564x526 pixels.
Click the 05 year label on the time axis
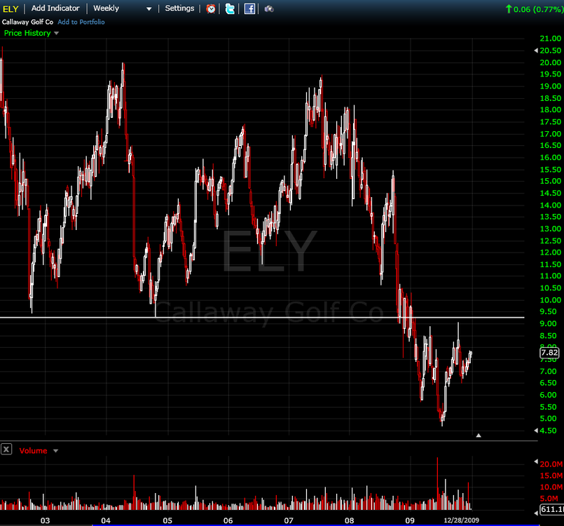(x=167, y=520)
